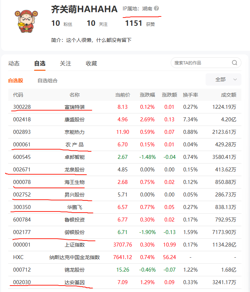Click stock code 000078
The height and width of the screenshot is (292, 250).
tap(22, 182)
